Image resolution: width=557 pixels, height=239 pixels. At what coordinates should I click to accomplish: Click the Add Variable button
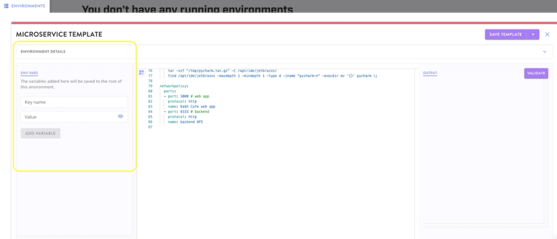(x=40, y=133)
